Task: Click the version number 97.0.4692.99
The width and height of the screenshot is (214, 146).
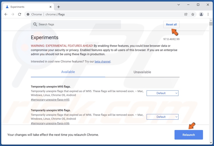Action: (x=171, y=39)
